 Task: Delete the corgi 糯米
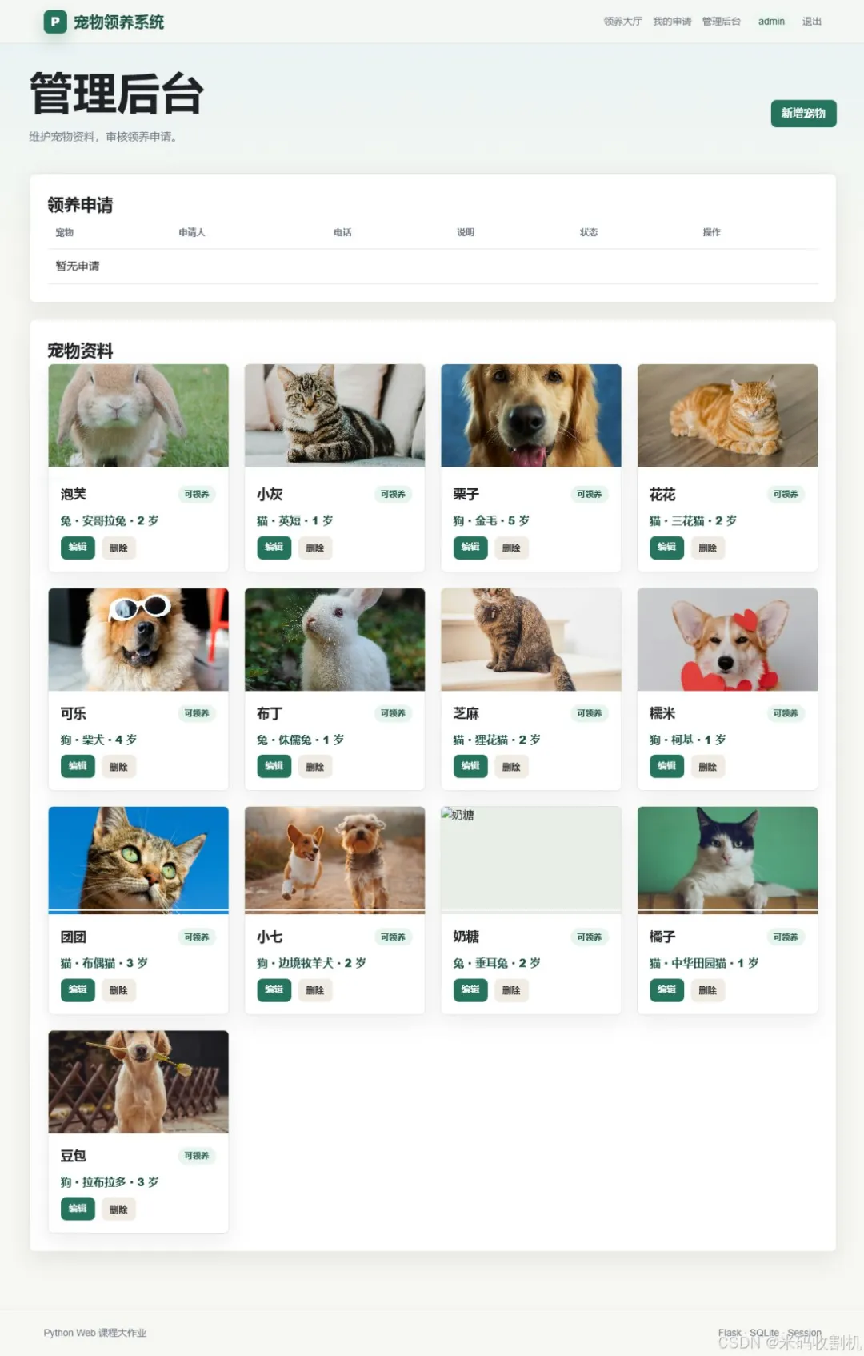pyautogui.click(x=708, y=767)
